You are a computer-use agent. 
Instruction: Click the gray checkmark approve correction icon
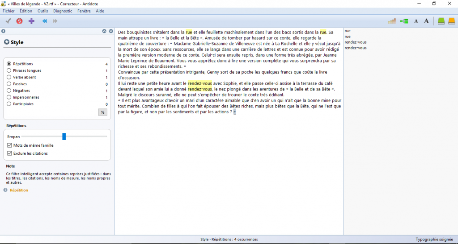(8, 21)
